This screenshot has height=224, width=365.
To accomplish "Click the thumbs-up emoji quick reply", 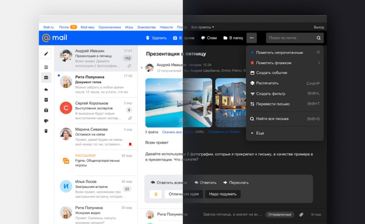I will [x=156, y=194].
